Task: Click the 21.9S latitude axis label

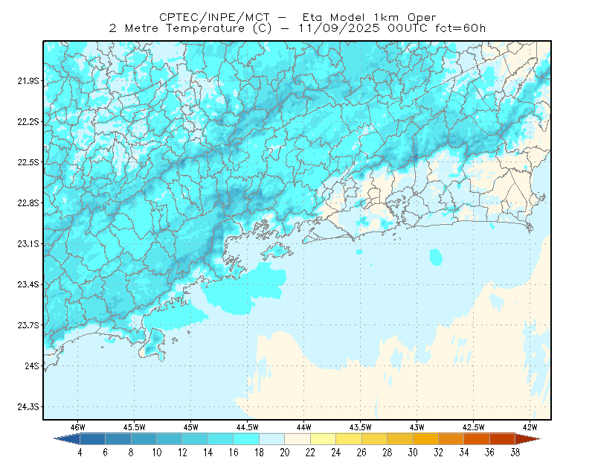Action: [28, 81]
